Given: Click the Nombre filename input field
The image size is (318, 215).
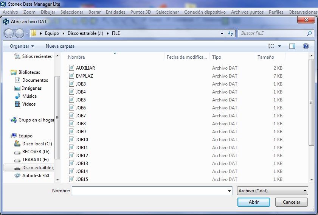Looking at the screenshot, I should click(x=152, y=191).
